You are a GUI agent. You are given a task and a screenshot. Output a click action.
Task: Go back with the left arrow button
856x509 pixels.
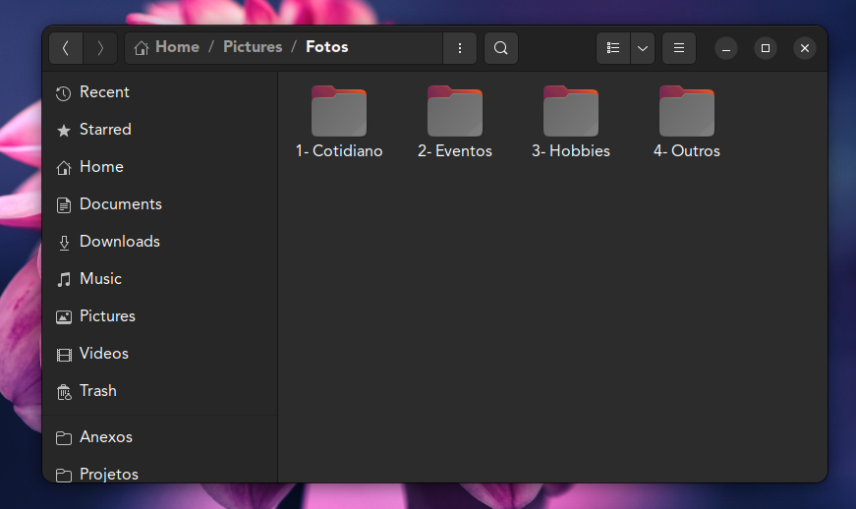coord(66,48)
